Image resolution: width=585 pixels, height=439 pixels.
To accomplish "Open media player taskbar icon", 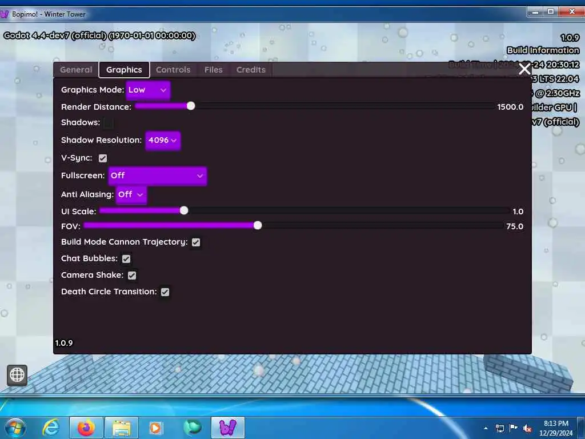I will [x=155, y=428].
